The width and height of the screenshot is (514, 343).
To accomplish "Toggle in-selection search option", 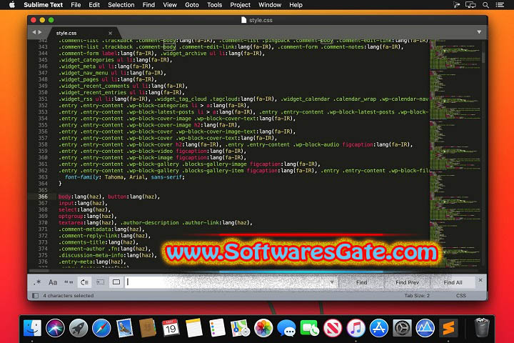I will click(x=101, y=282).
